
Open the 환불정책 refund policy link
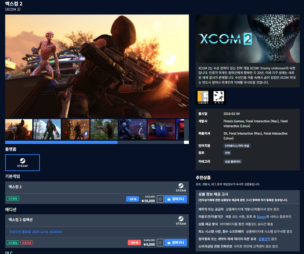264,239
